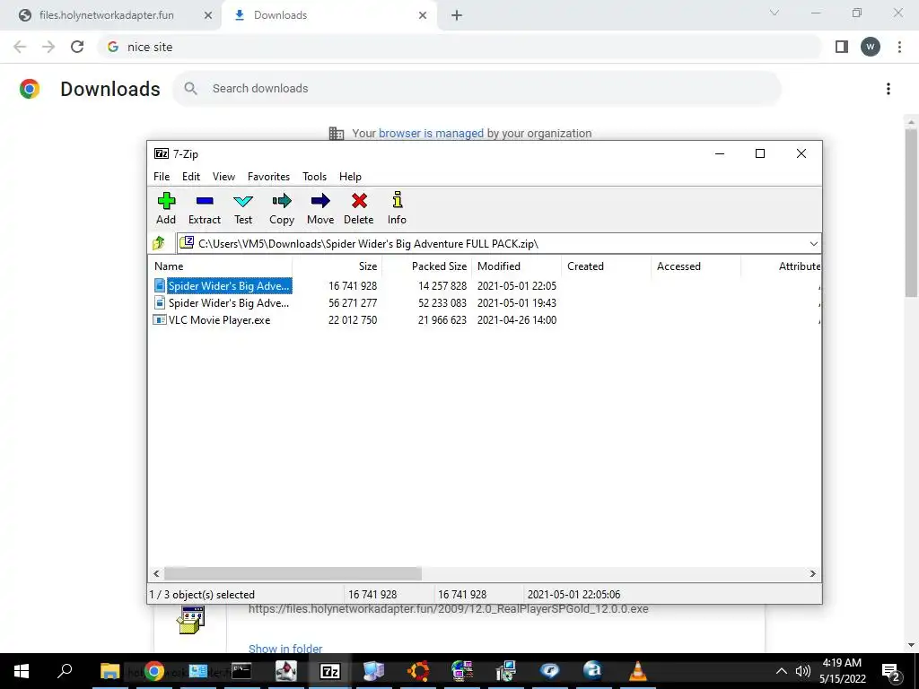The height and width of the screenshot is (689, 919).
Task: Open the Tools menu
Action: [x=314, y=177]
